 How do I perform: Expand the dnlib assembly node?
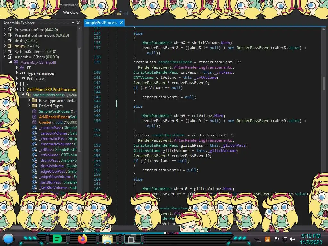(x=5, y=40)
